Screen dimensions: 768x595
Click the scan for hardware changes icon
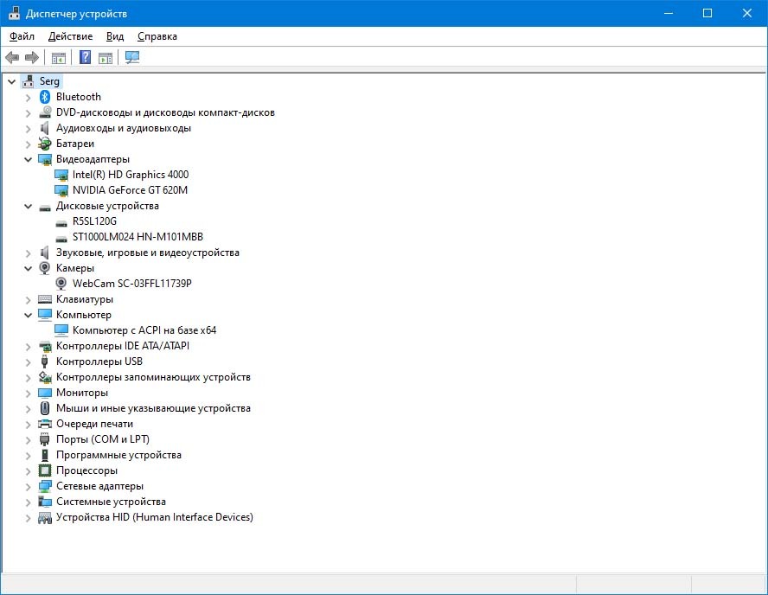pyautogui.click(x=132, y=58)
